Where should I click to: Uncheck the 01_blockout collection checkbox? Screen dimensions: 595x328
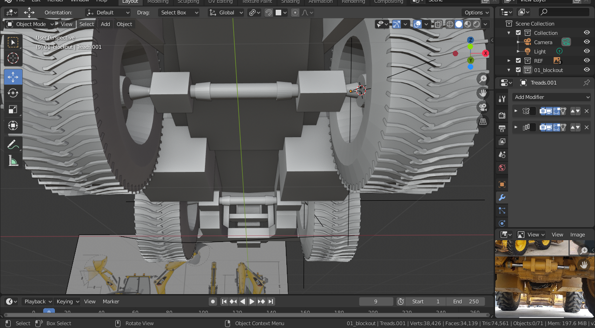coord(518,70)
